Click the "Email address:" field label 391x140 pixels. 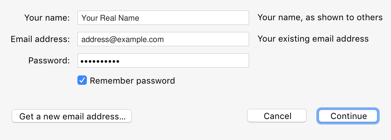[x=40, y=39]
